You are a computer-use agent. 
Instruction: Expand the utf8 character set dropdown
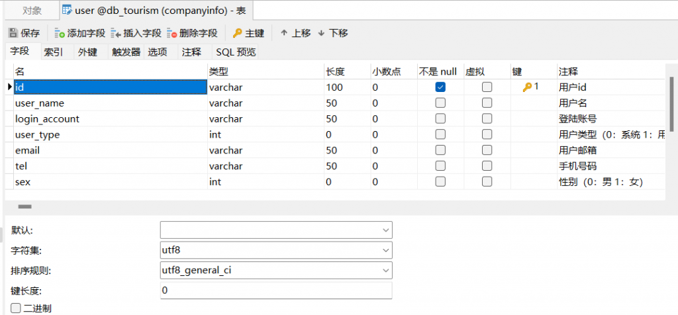pyautogui.click(x=386, y=250)
